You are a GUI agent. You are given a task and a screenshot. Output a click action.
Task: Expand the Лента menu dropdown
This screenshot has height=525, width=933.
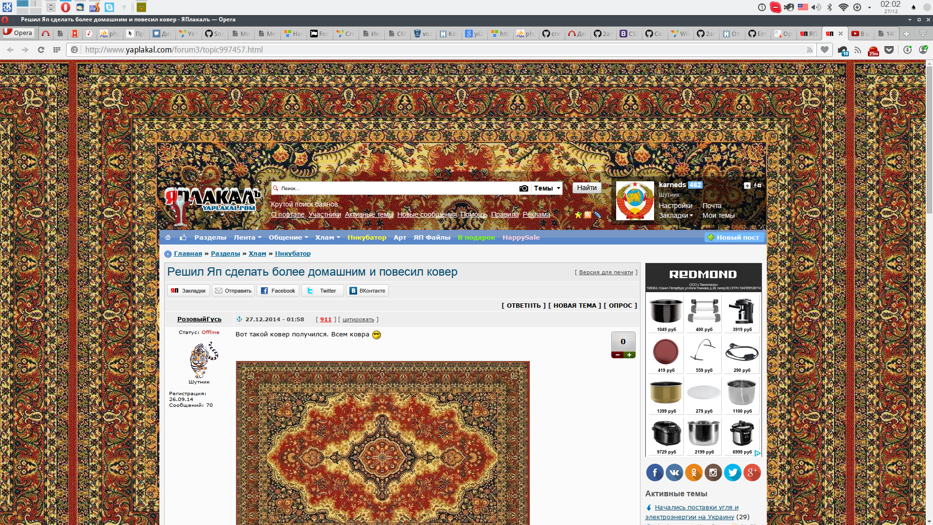(247, 237)
